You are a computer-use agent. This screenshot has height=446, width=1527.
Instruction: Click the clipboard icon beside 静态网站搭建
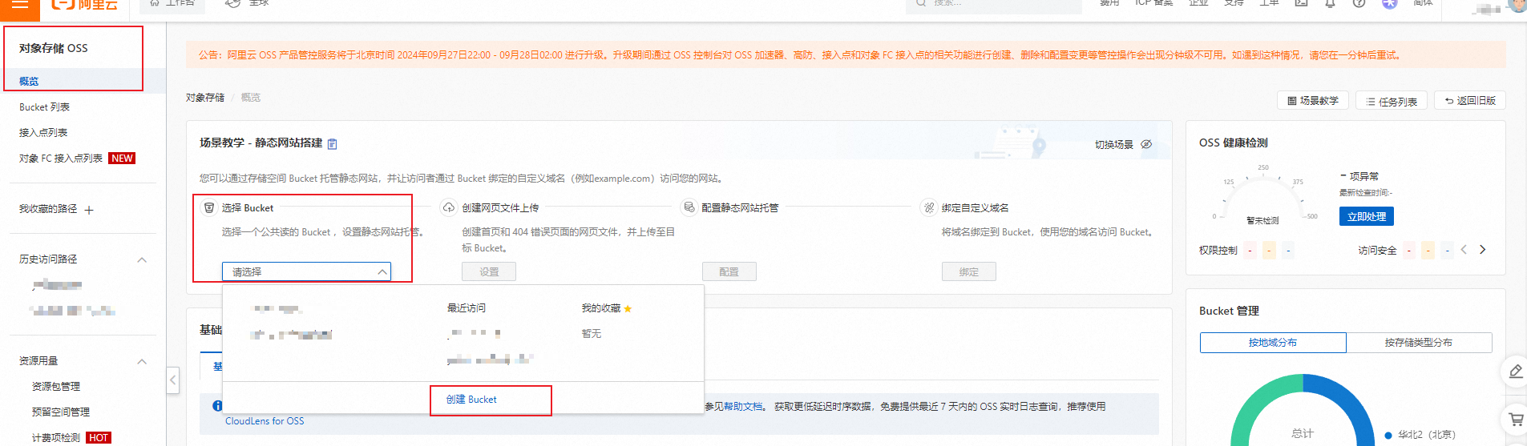coord(332,144)
